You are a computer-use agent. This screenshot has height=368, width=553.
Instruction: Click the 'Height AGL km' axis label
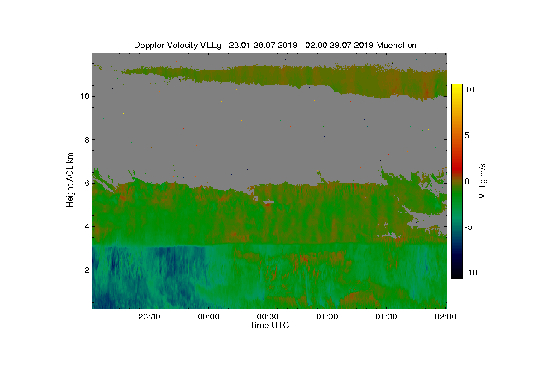[x=70, y=180]
